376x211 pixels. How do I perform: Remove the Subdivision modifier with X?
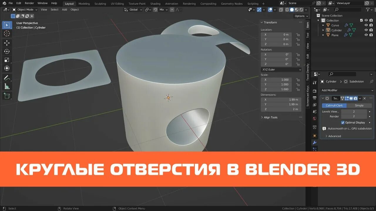pos(365,98)
